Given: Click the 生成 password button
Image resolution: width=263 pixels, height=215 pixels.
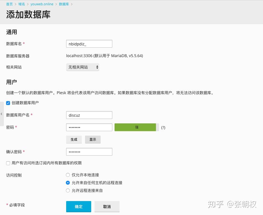Looking at the screenshot, I should 74,140.
